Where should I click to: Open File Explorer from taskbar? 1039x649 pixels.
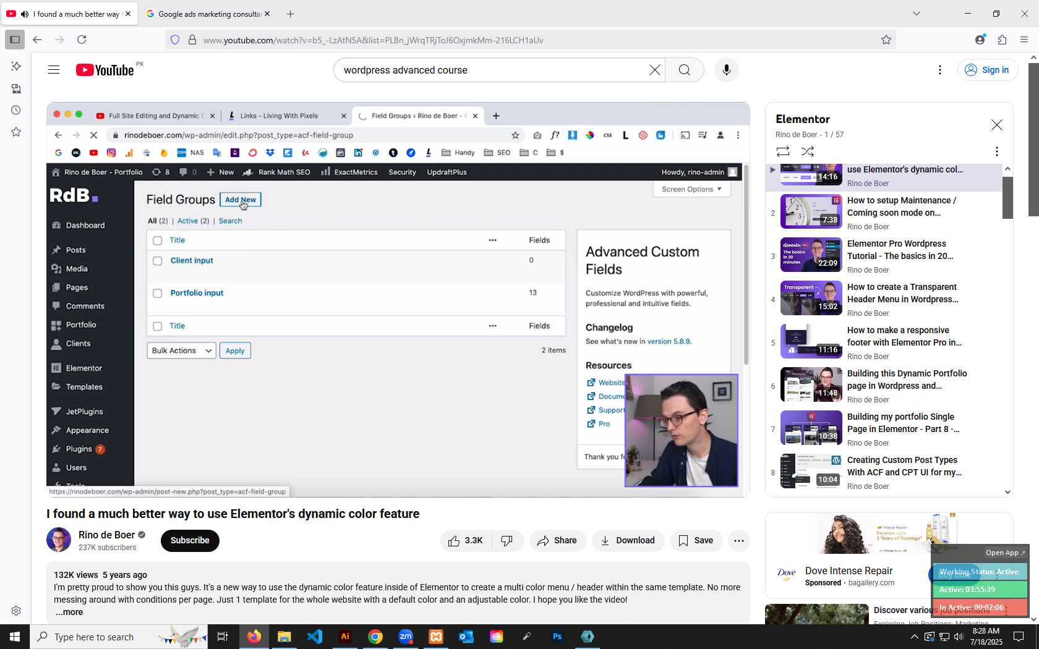(284, 637)
